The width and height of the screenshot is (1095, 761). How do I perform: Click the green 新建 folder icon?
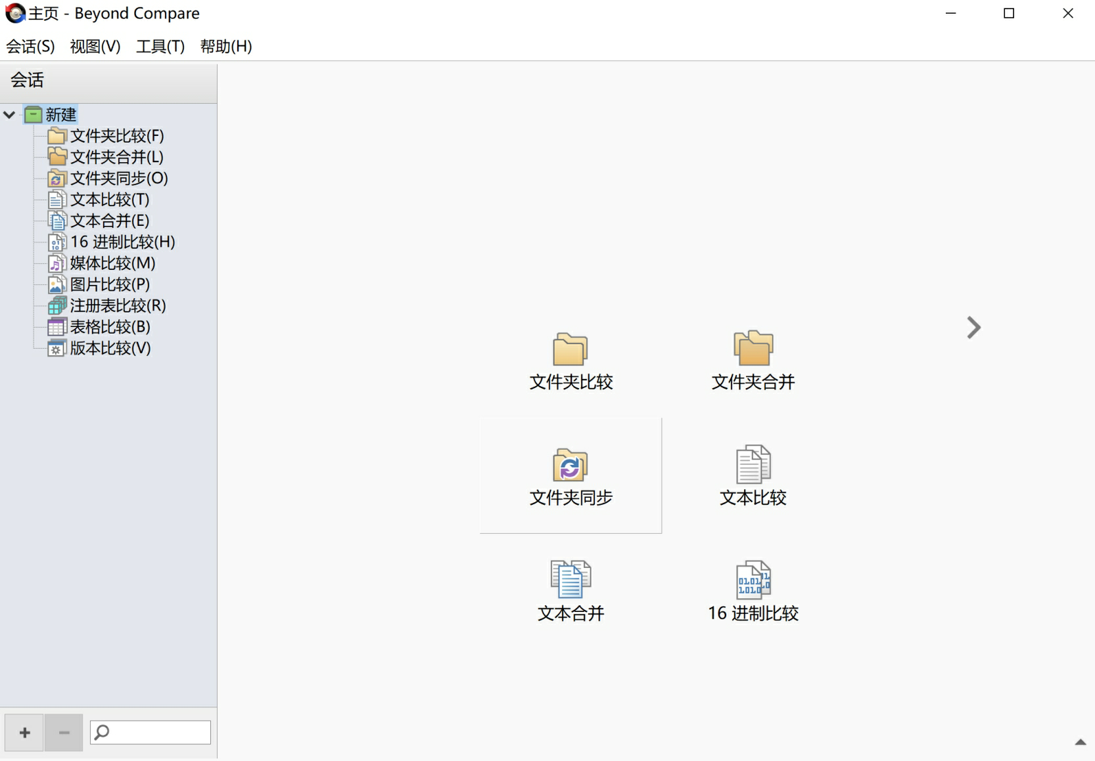(x=33, y=115)
